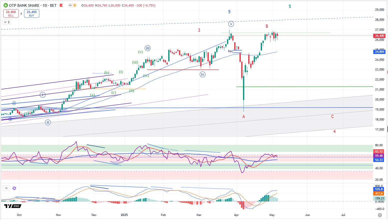The image size is (388, 220).
Task: Click the Rés annotation text
Action: pyautogui.click(x=230, y=51)
